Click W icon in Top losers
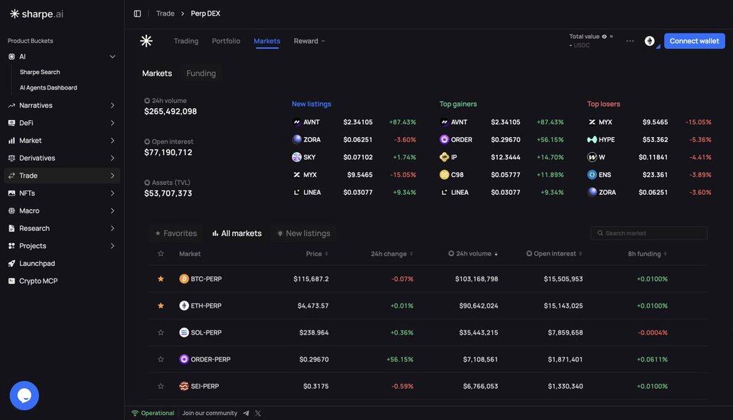Viewport: 733px width, 420px height. coord(592,157)
